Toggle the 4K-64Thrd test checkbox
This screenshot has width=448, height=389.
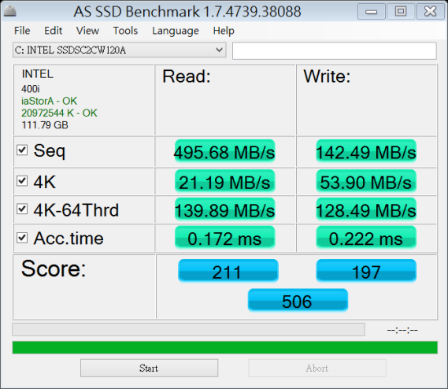click(x=22, y=209)
